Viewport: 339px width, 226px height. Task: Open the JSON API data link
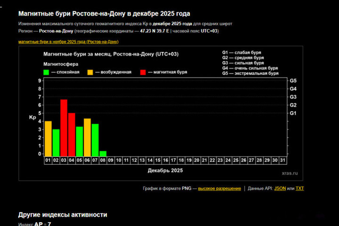[x=280, y=188]
